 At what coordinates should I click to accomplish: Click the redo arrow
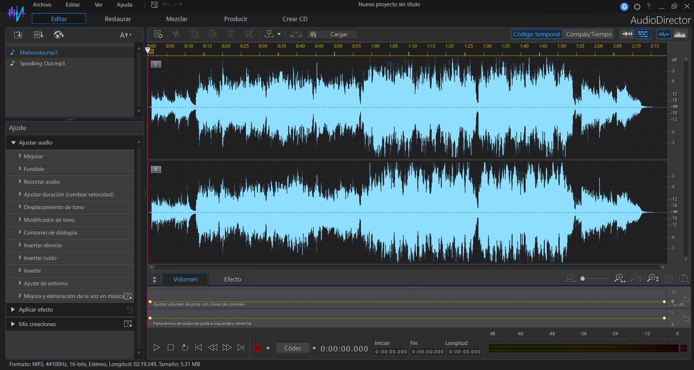point(178,5)
